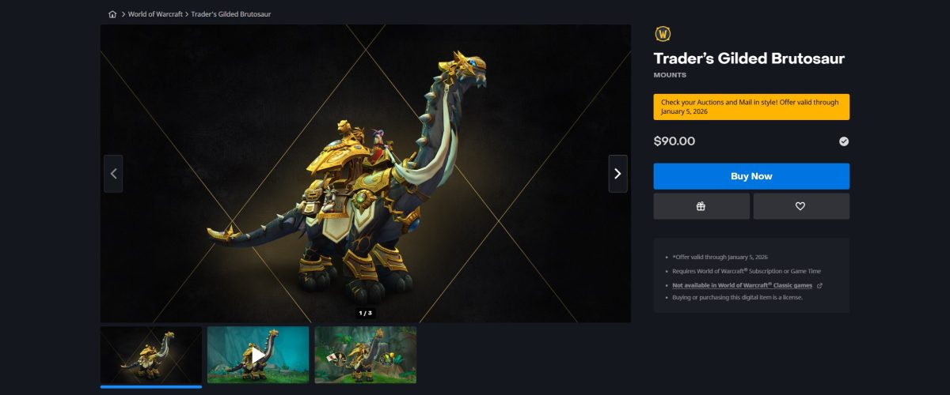
Task: Play the video thumbnail
Action: (258, 355)
